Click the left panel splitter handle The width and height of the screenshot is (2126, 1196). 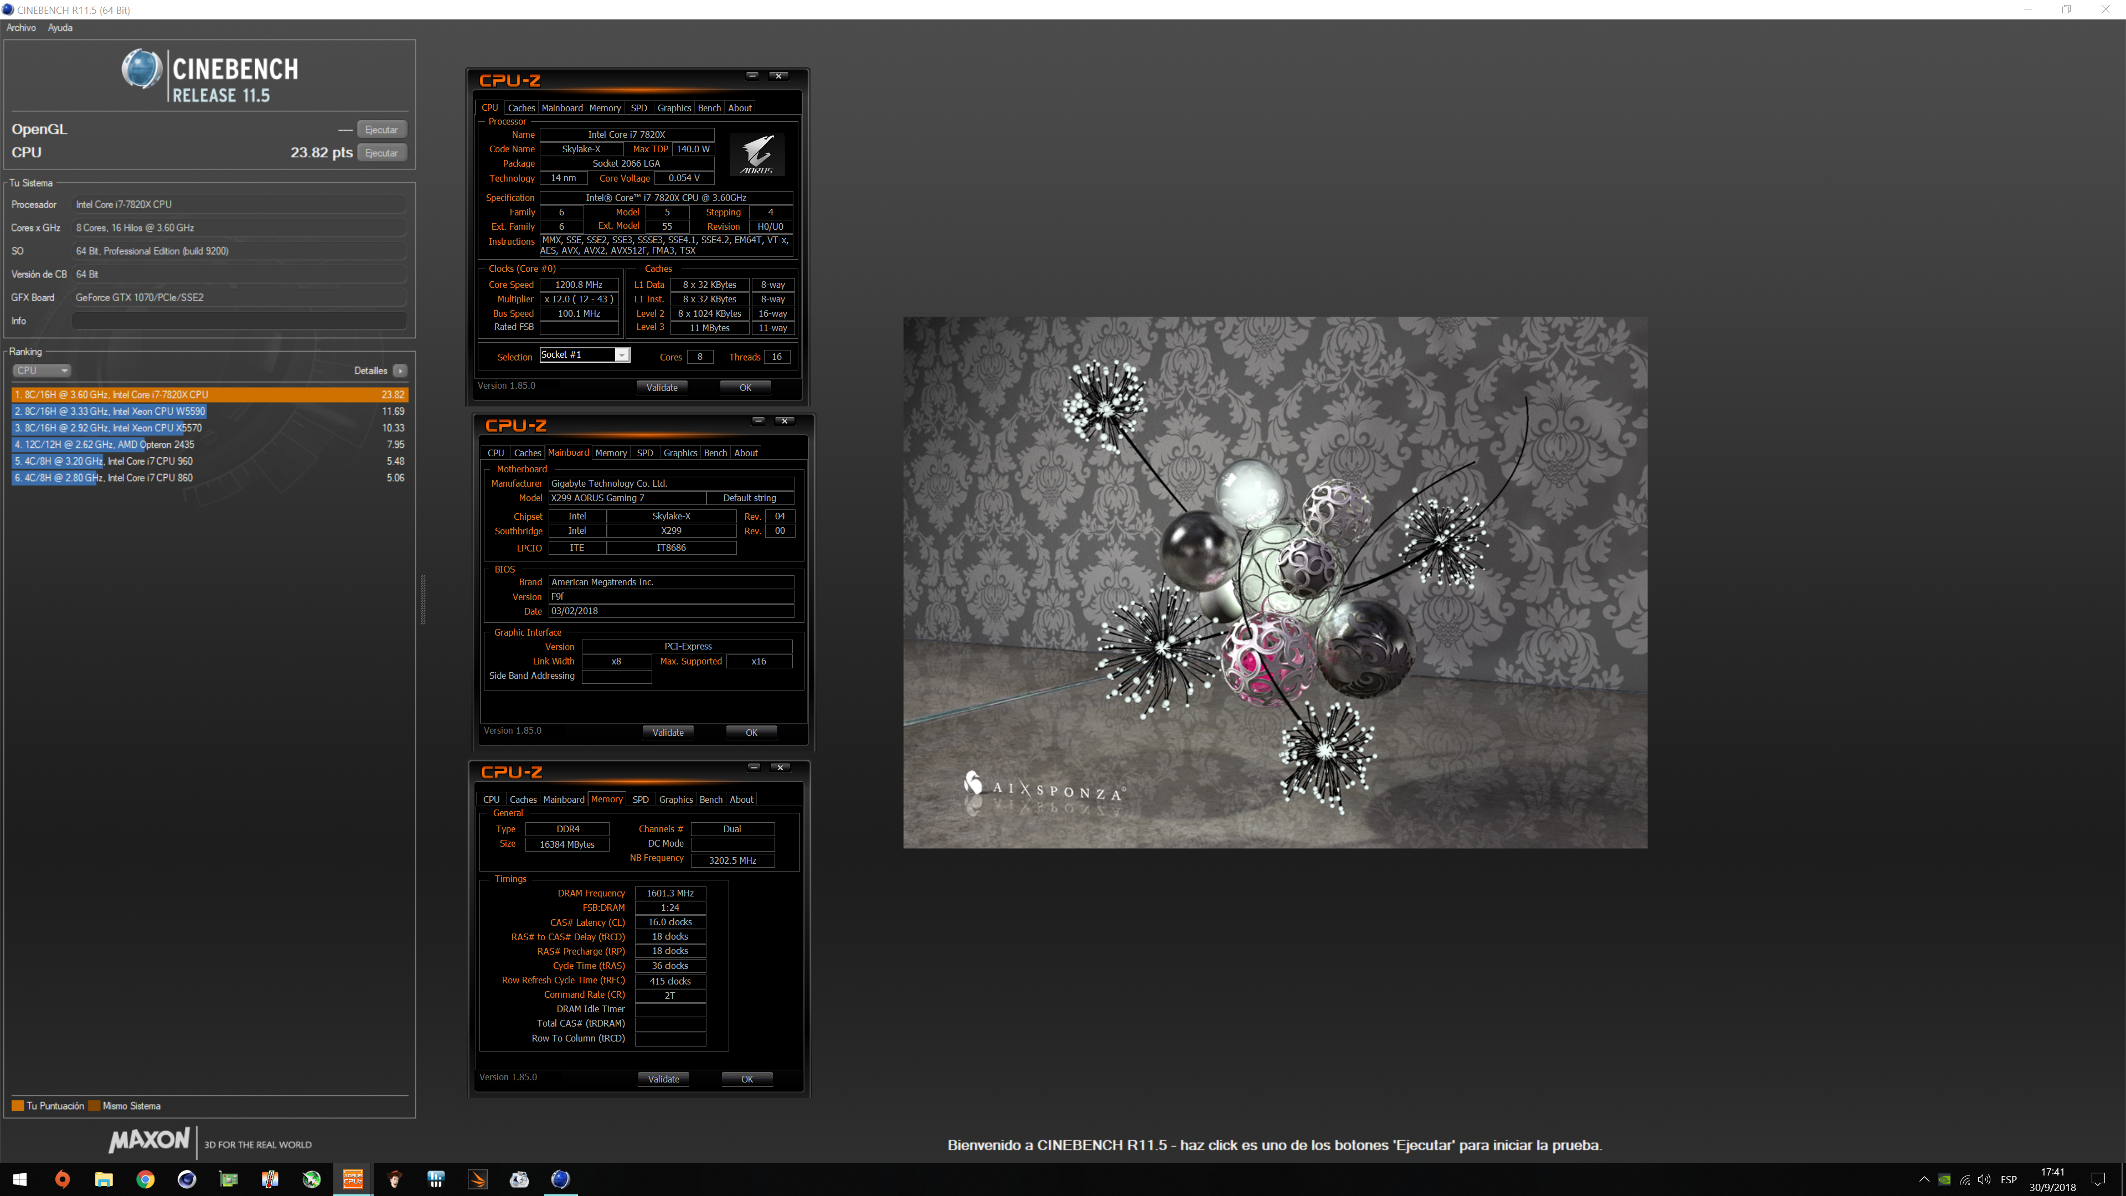coord(424,599)
